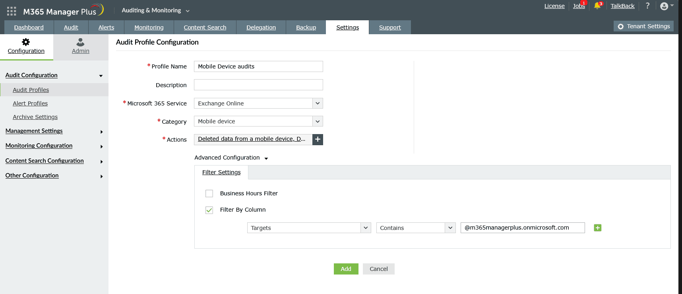Open the Jobs link
The image size is (682, 294).
[579, 6]
